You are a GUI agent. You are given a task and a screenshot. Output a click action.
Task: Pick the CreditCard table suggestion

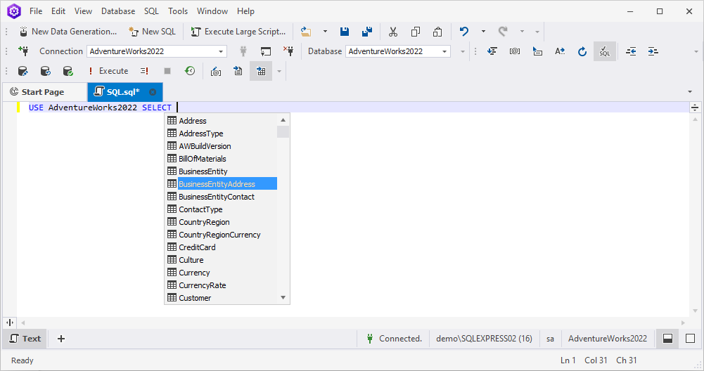(x=222, y=247)
